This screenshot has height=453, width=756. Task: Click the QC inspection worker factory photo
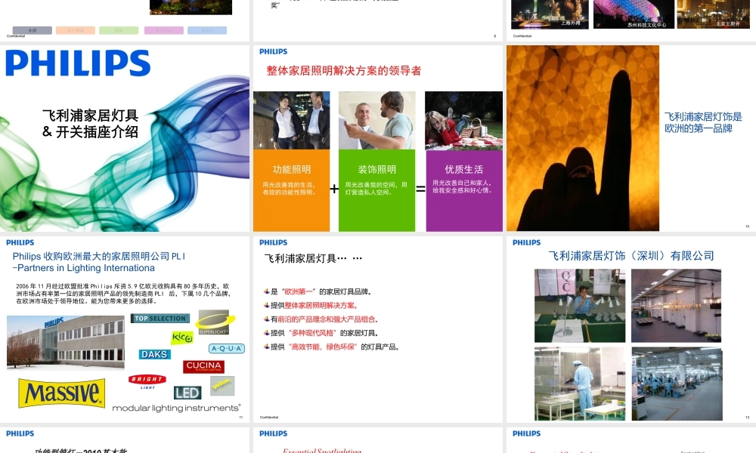point(580,306)
